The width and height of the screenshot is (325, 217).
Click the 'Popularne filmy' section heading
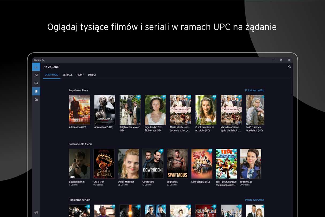78,90
